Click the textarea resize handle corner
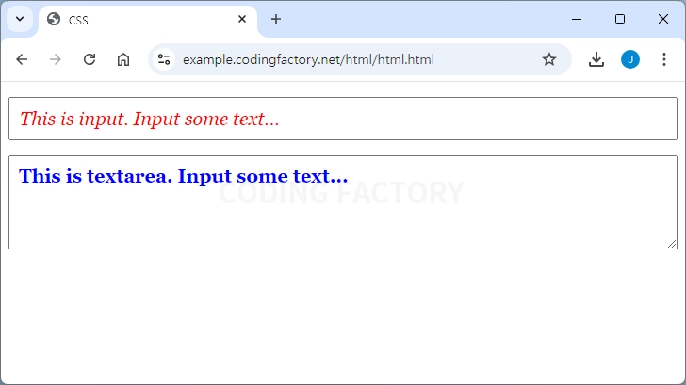686x385 pixels. 673,245
